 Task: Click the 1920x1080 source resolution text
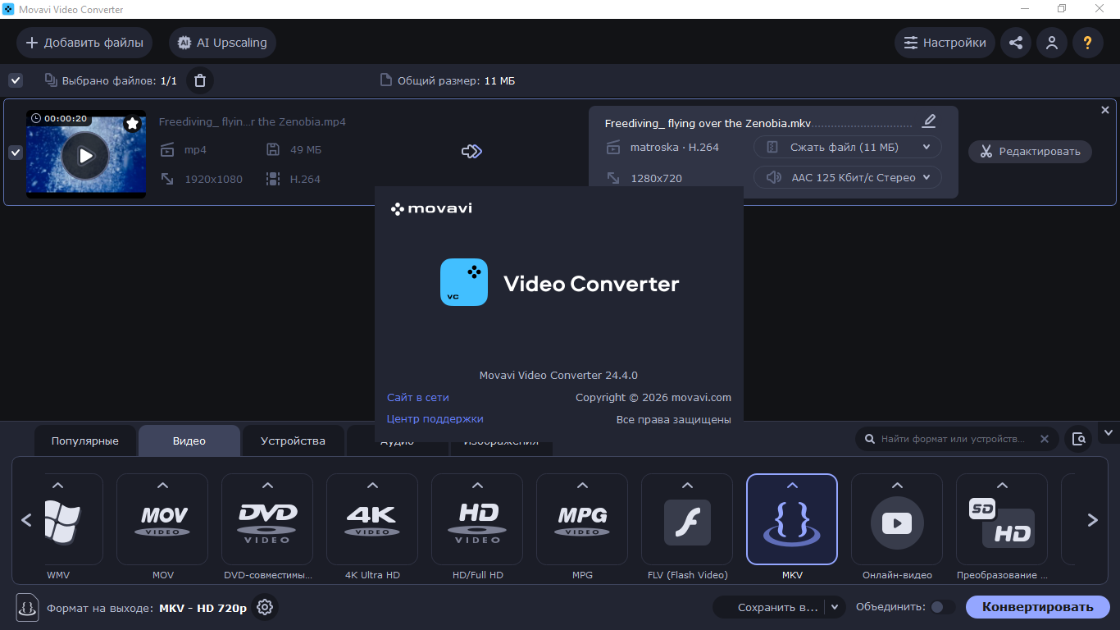pos(213,179)
